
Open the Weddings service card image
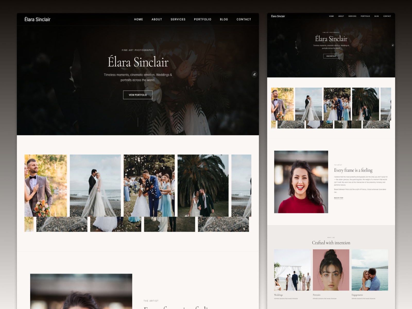pos(292,270)
